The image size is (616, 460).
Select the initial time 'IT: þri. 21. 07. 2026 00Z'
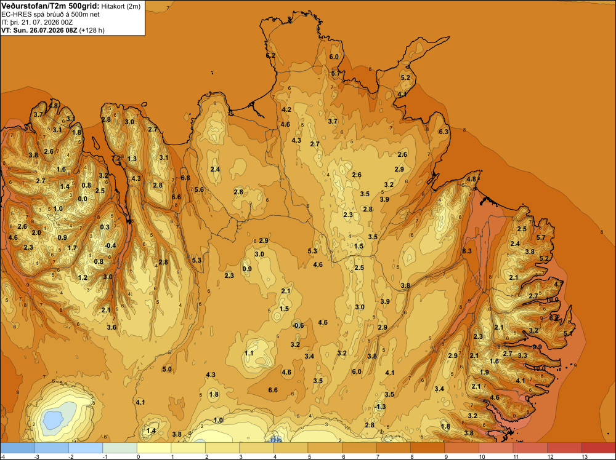37,22
